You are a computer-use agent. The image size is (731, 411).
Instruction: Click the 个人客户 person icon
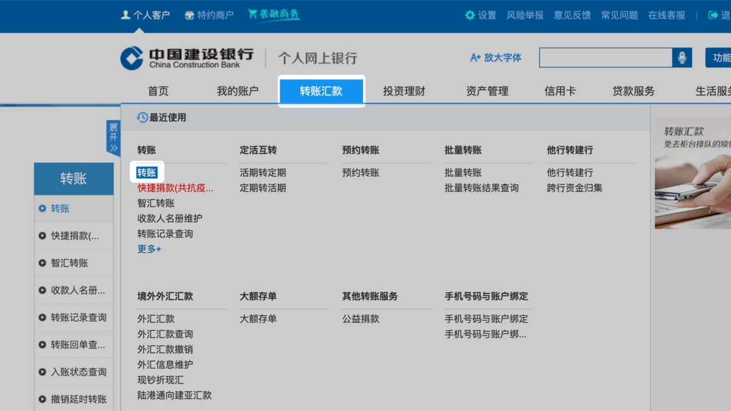point(125,15)
